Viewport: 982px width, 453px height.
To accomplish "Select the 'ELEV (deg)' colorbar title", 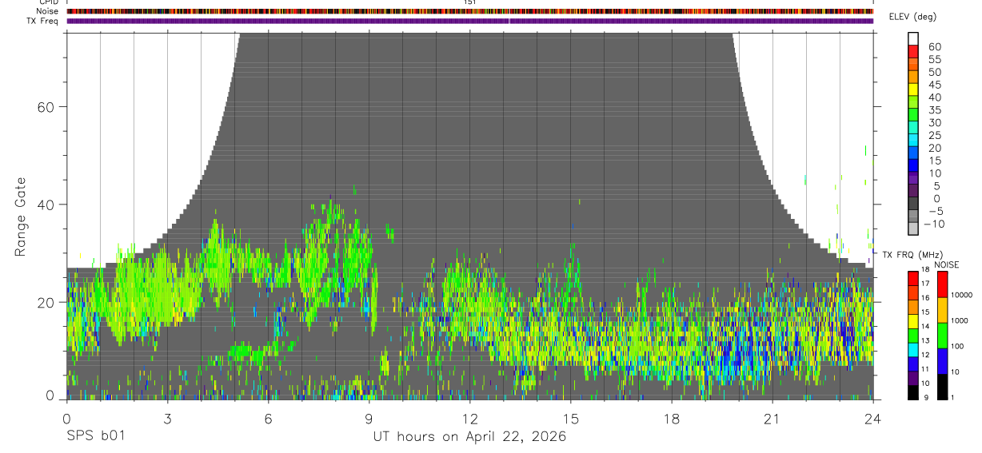I will pyautogui.click(x=913, y=17).
